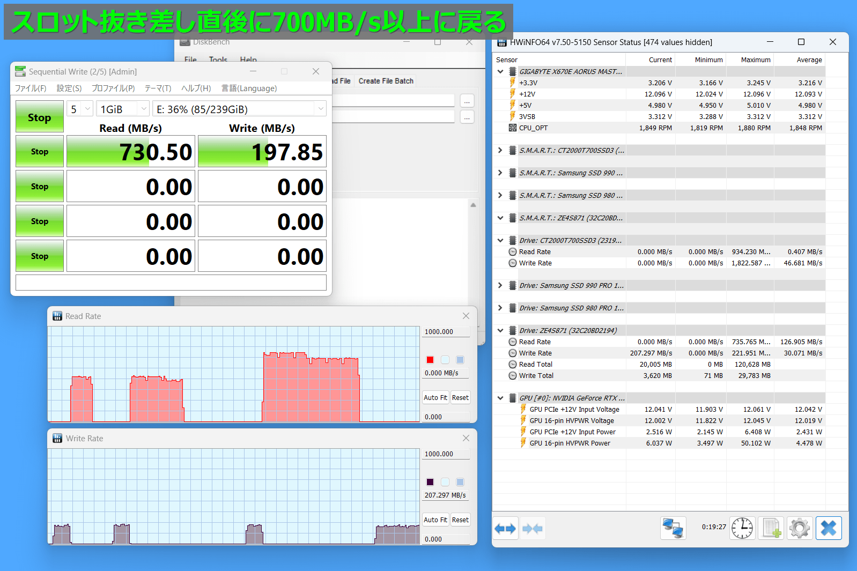Start logging with the sheet-plus icon
Screen dimensions: 857x571
coord(771,529)
